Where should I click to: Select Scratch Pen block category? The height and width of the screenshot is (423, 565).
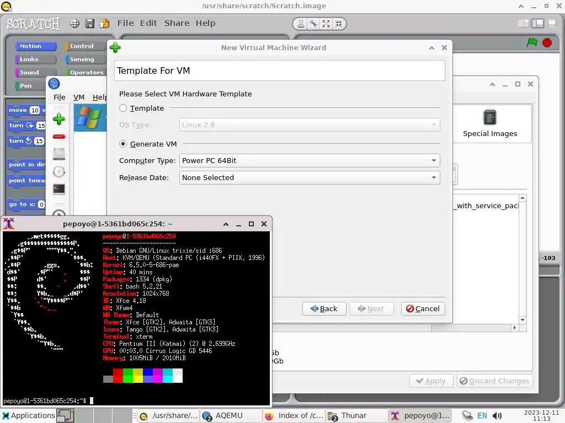pyautogui.click(x=31, y=85)
